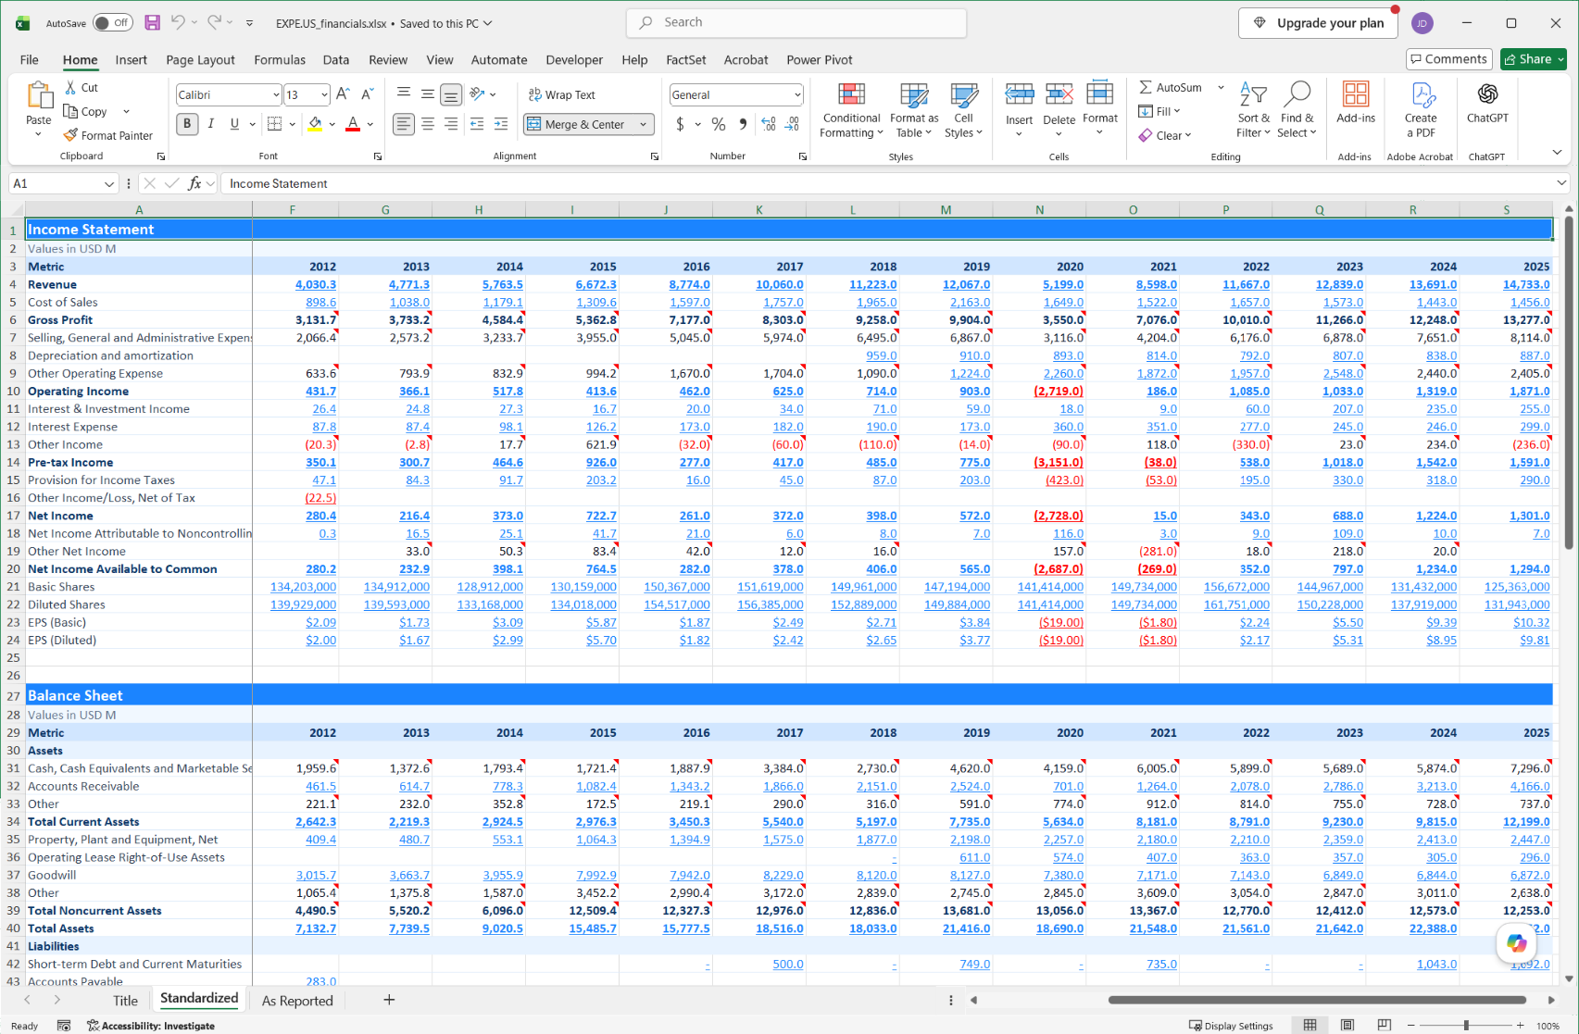Switch to the Insert ribbon tab
This screenshot has height=1034, width=1579.
click(132, 59)
